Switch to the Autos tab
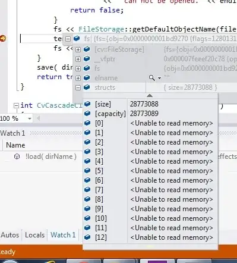237x263 pixels. (10, 235)
